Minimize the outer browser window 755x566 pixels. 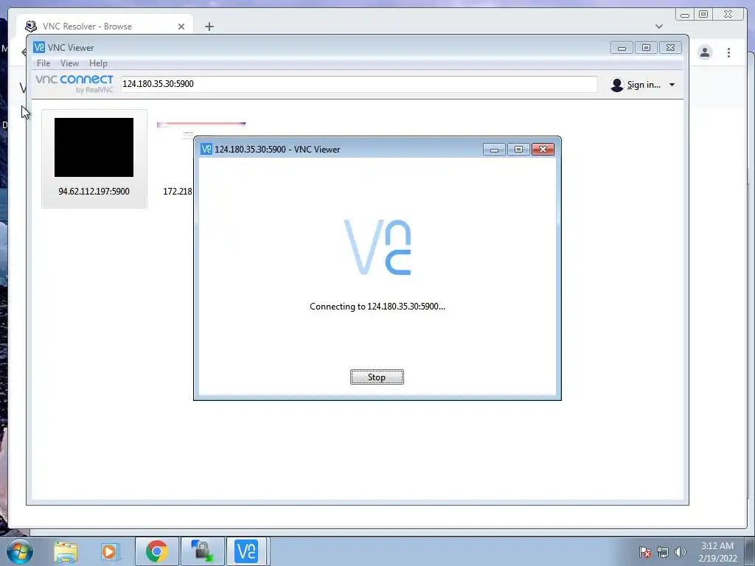[685, 15]
